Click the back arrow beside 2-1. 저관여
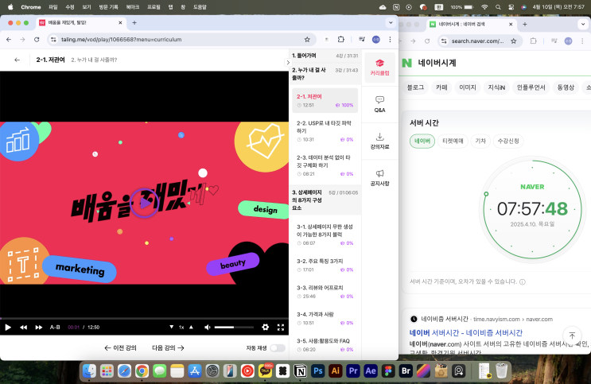591x384 pixels. pos(17,60)
